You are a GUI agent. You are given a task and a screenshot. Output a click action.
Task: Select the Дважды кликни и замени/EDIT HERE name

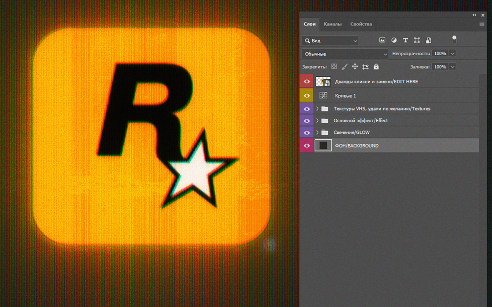coord(376,82)
